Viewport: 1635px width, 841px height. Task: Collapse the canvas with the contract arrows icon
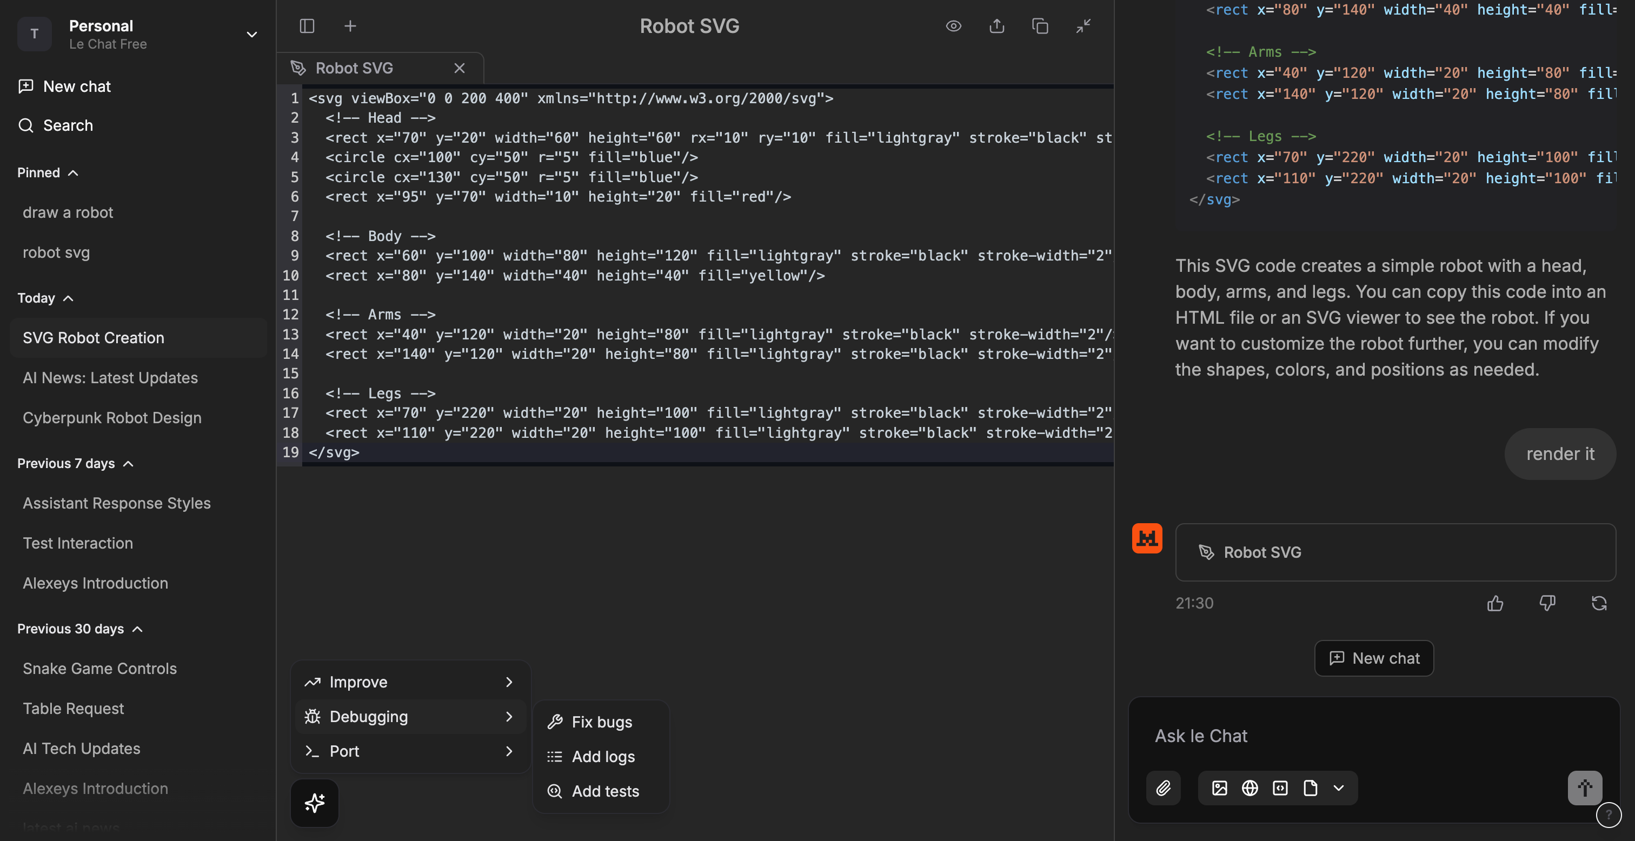tap(1083, 26)
